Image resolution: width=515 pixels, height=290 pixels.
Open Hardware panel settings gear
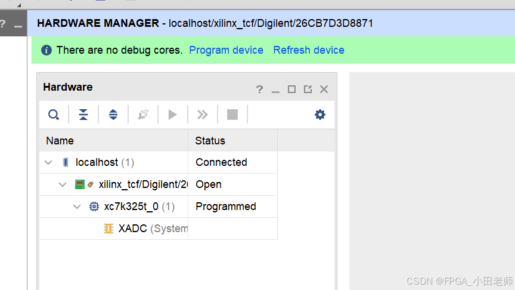pos(320,115)
